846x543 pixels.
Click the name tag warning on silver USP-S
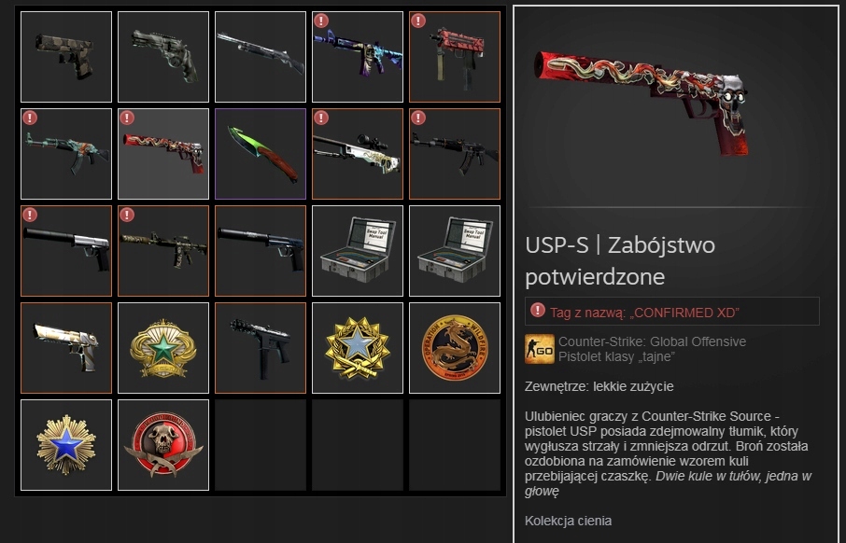30,215
